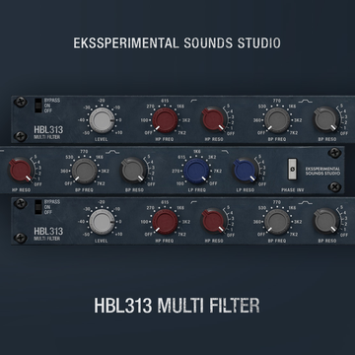Screen dimensions: 355x355
Task: Click the grey BP FREQ knob on the bottom unit
Action: [x=277, y=222]
